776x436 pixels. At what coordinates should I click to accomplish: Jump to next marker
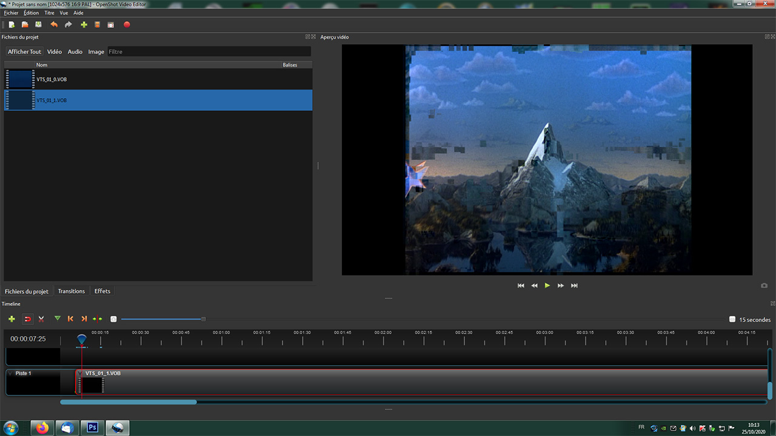(x=84, y=319)
